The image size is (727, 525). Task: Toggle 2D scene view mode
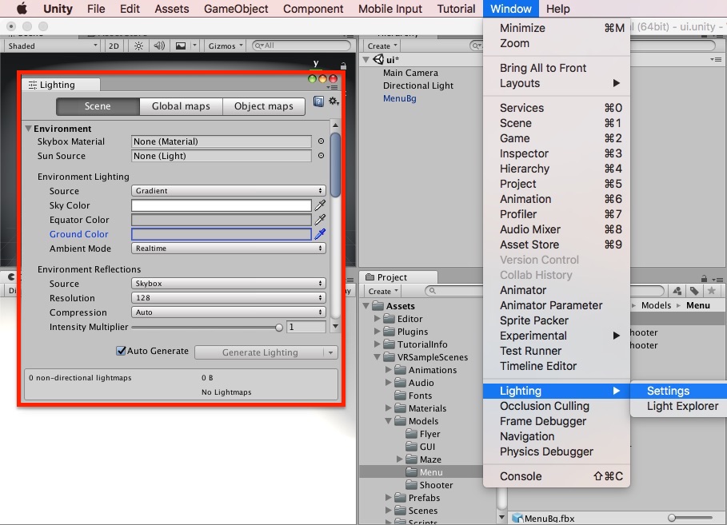click(114, 46)
